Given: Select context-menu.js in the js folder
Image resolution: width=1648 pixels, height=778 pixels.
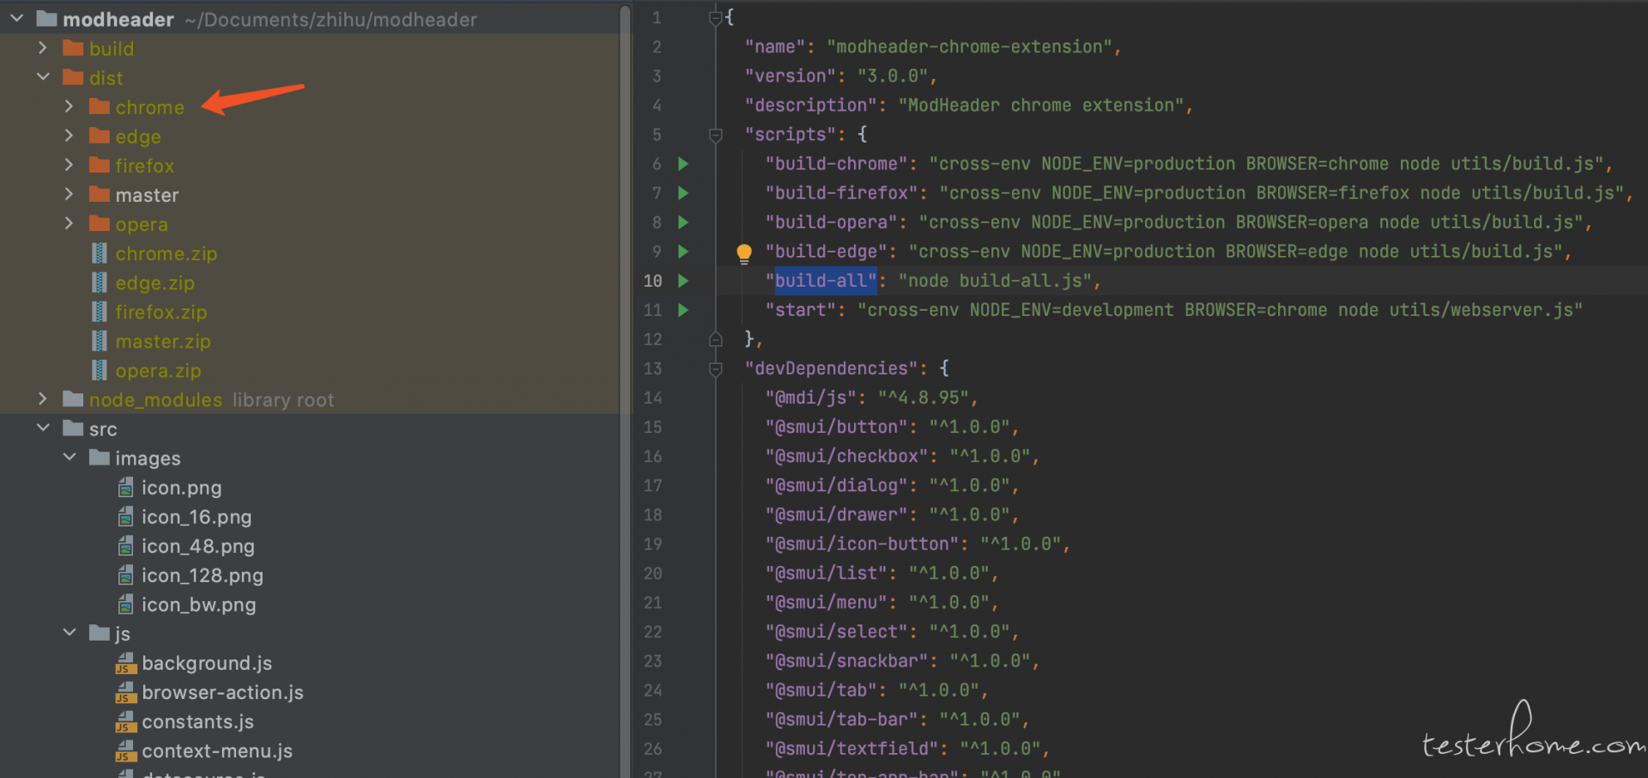Looking at the screenshot, I should (217, 751).
